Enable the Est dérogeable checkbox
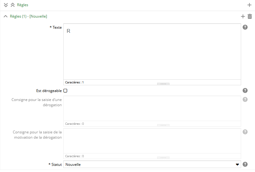This screenshot has height=172, width=255. coord(65,91)
